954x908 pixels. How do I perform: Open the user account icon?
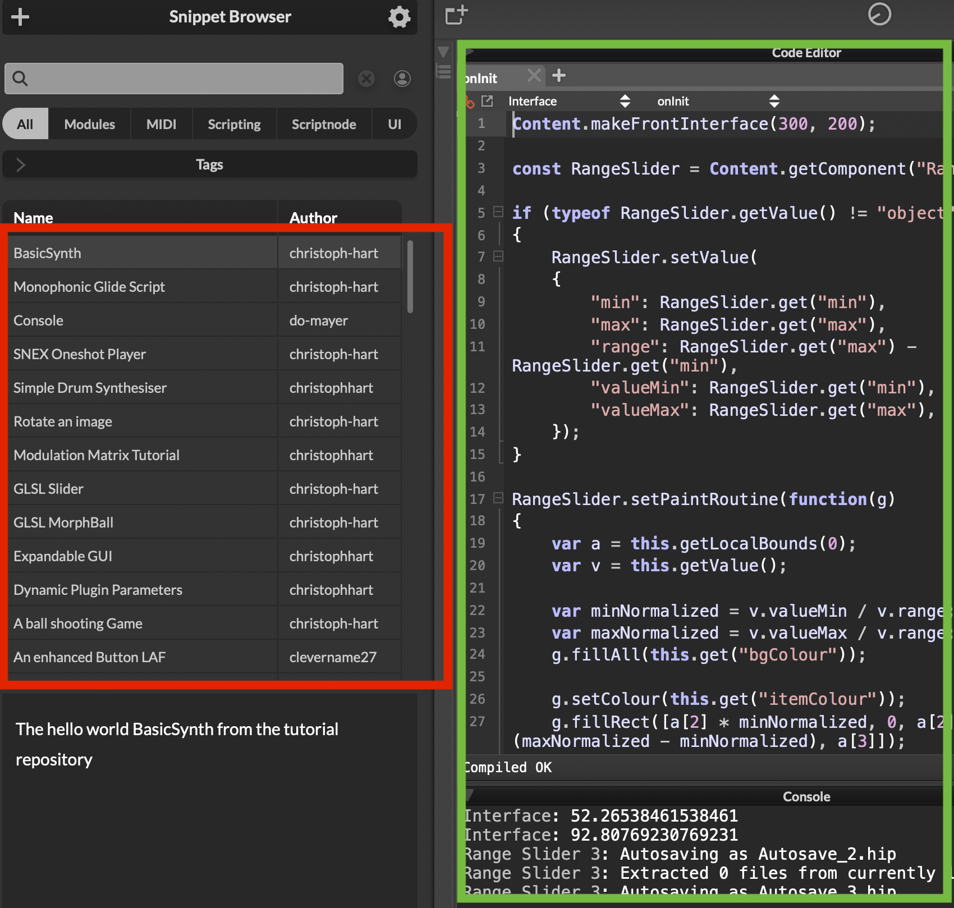[x=402, y=79]
